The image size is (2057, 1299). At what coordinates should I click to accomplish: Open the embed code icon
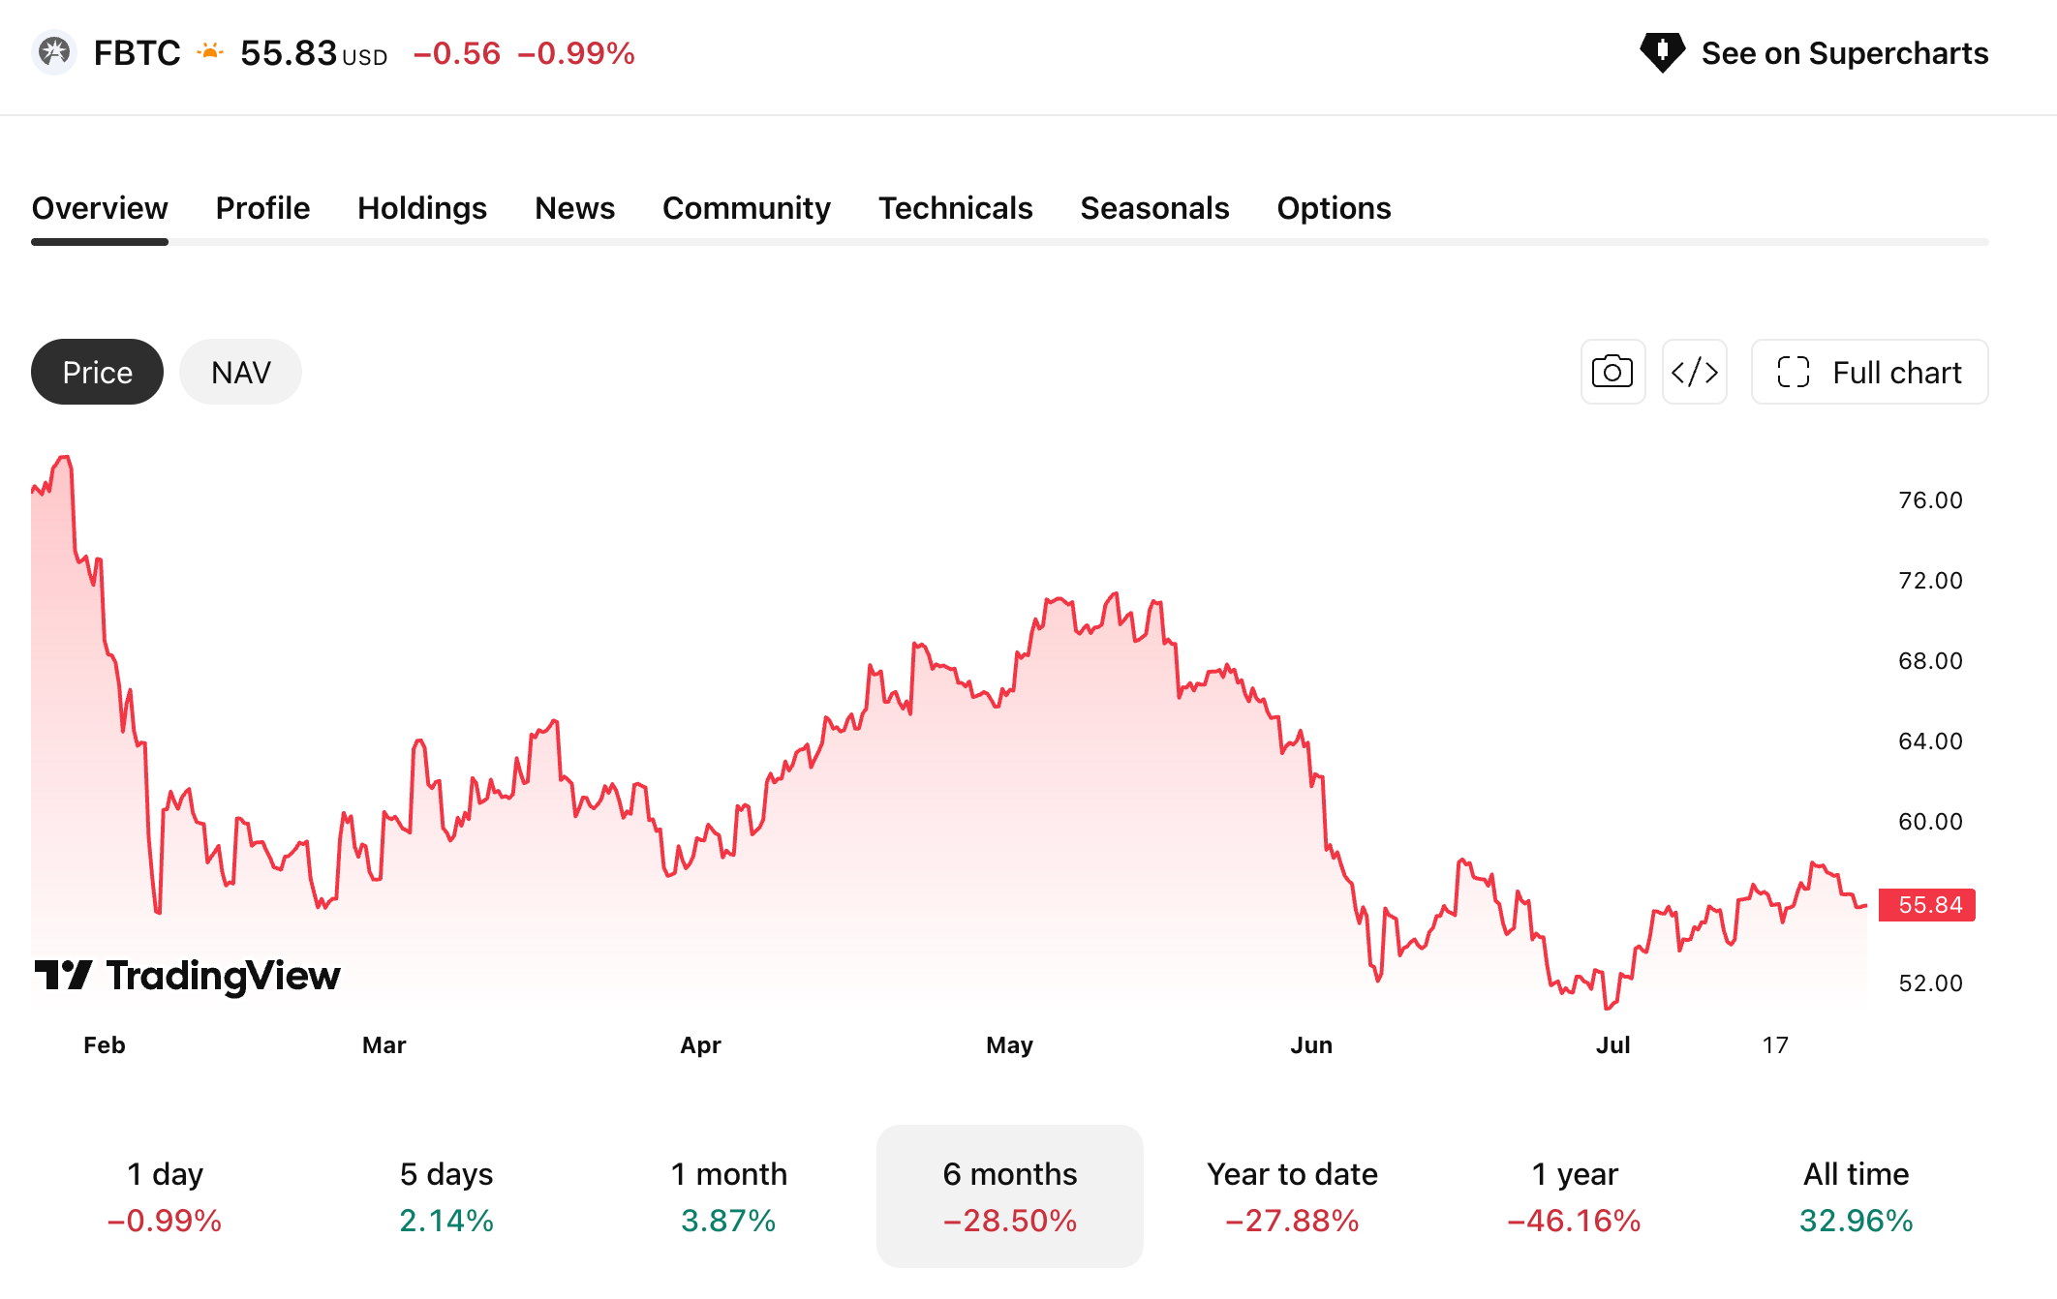pos(1695,372)
